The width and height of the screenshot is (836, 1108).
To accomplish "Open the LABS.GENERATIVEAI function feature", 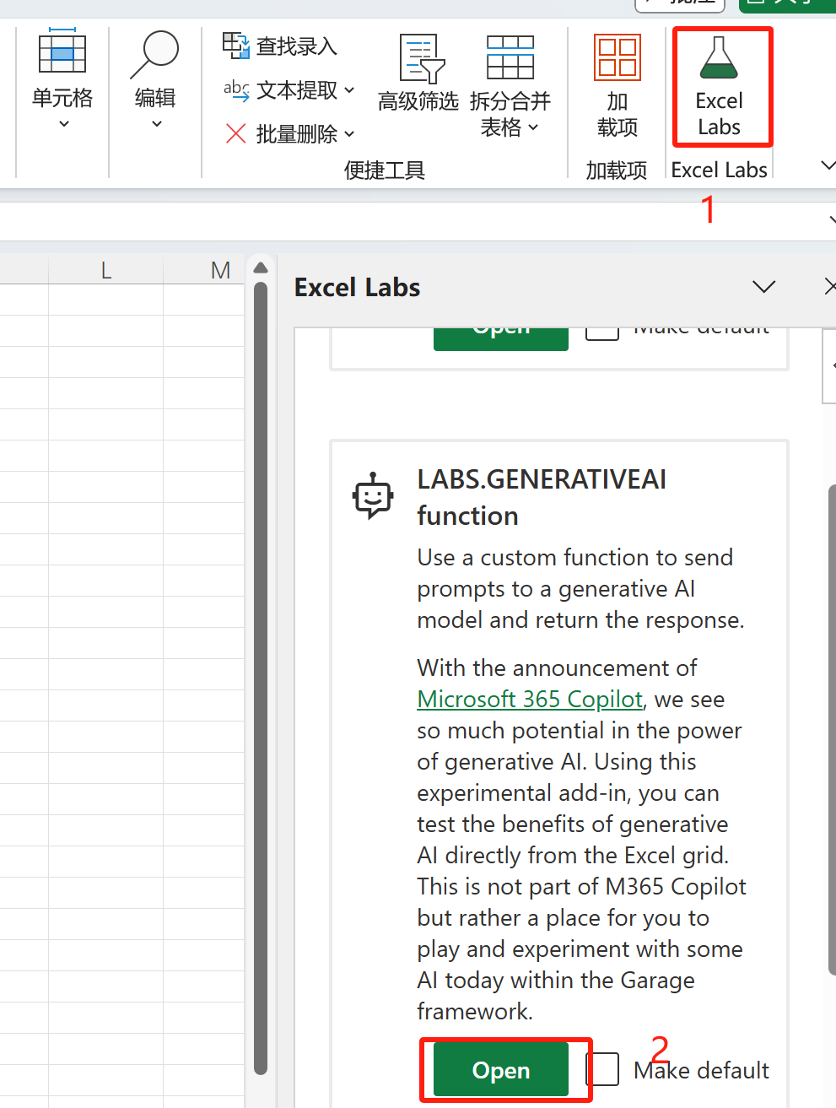I will click(x=501, y=1070).
